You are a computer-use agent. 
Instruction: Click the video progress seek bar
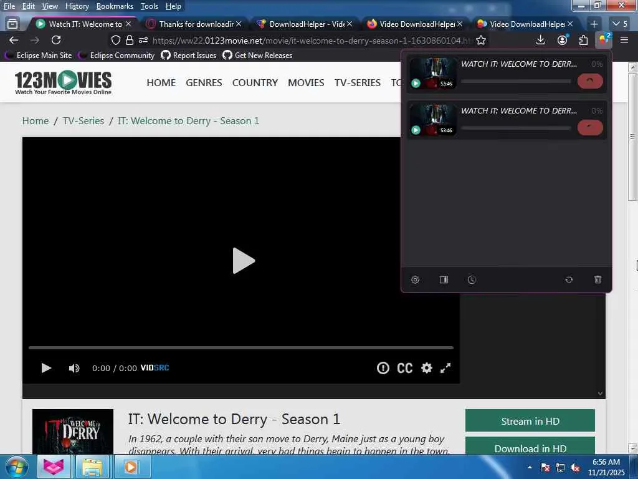coord(241,348)
